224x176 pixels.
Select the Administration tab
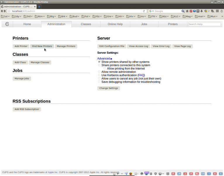56,24
